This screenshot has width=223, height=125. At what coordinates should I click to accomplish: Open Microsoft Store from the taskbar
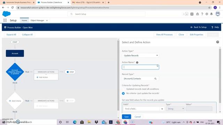click(x=82, y=122)
